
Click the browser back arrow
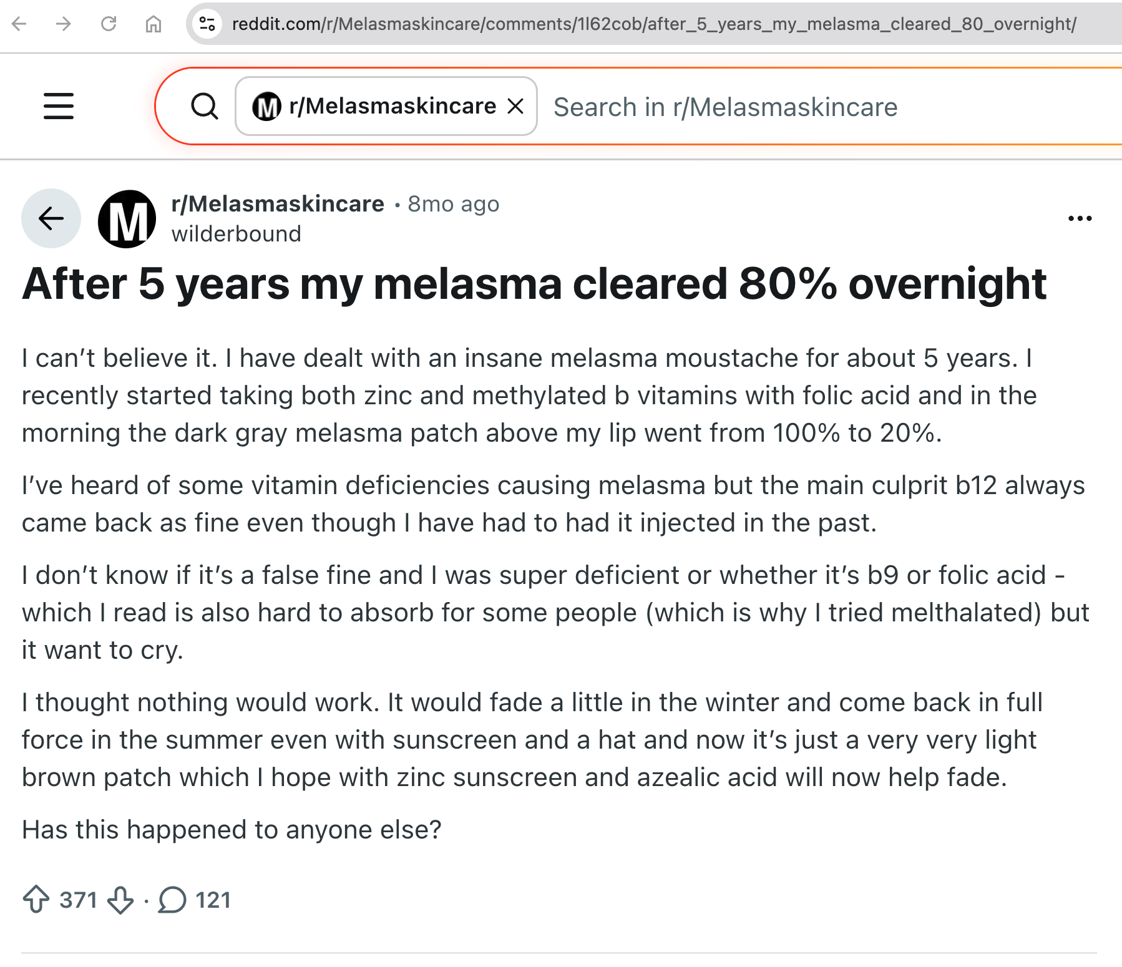click(19, 24)
